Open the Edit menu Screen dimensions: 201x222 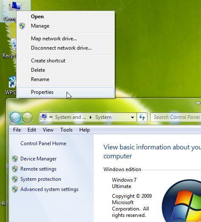click(x=32, y=130)
